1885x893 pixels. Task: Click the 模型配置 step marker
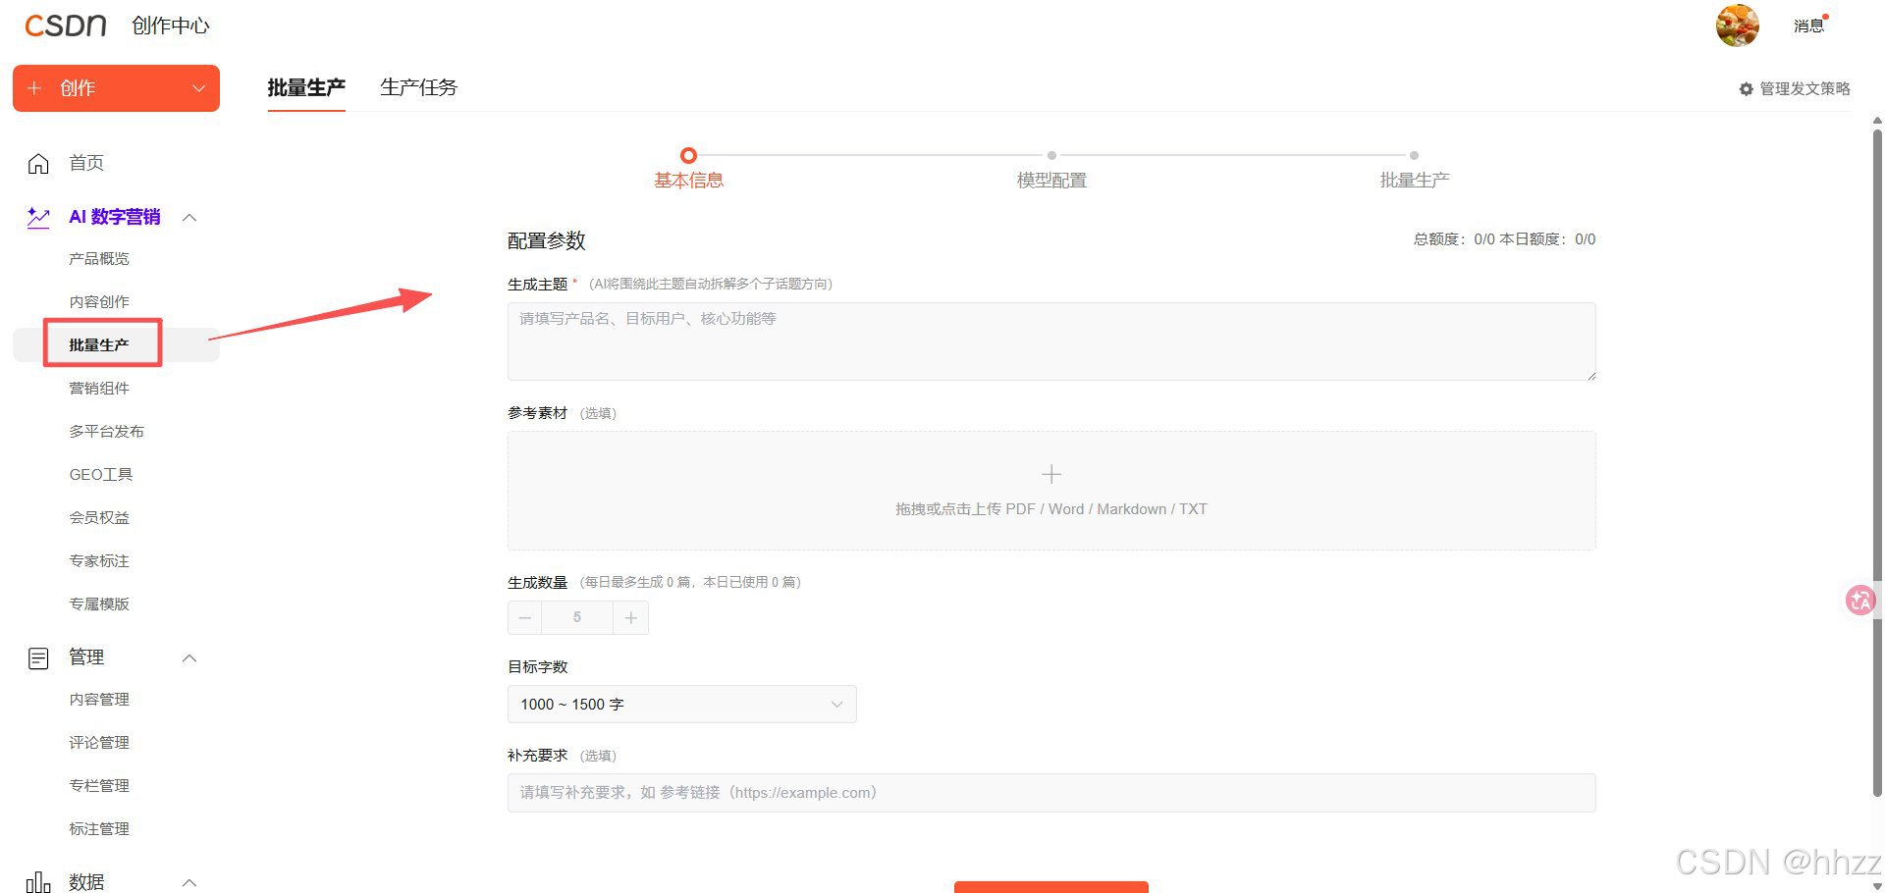pos(1051,155)
